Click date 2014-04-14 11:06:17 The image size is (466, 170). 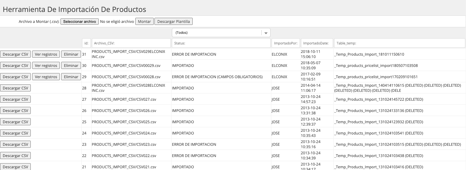coord(311,88)
